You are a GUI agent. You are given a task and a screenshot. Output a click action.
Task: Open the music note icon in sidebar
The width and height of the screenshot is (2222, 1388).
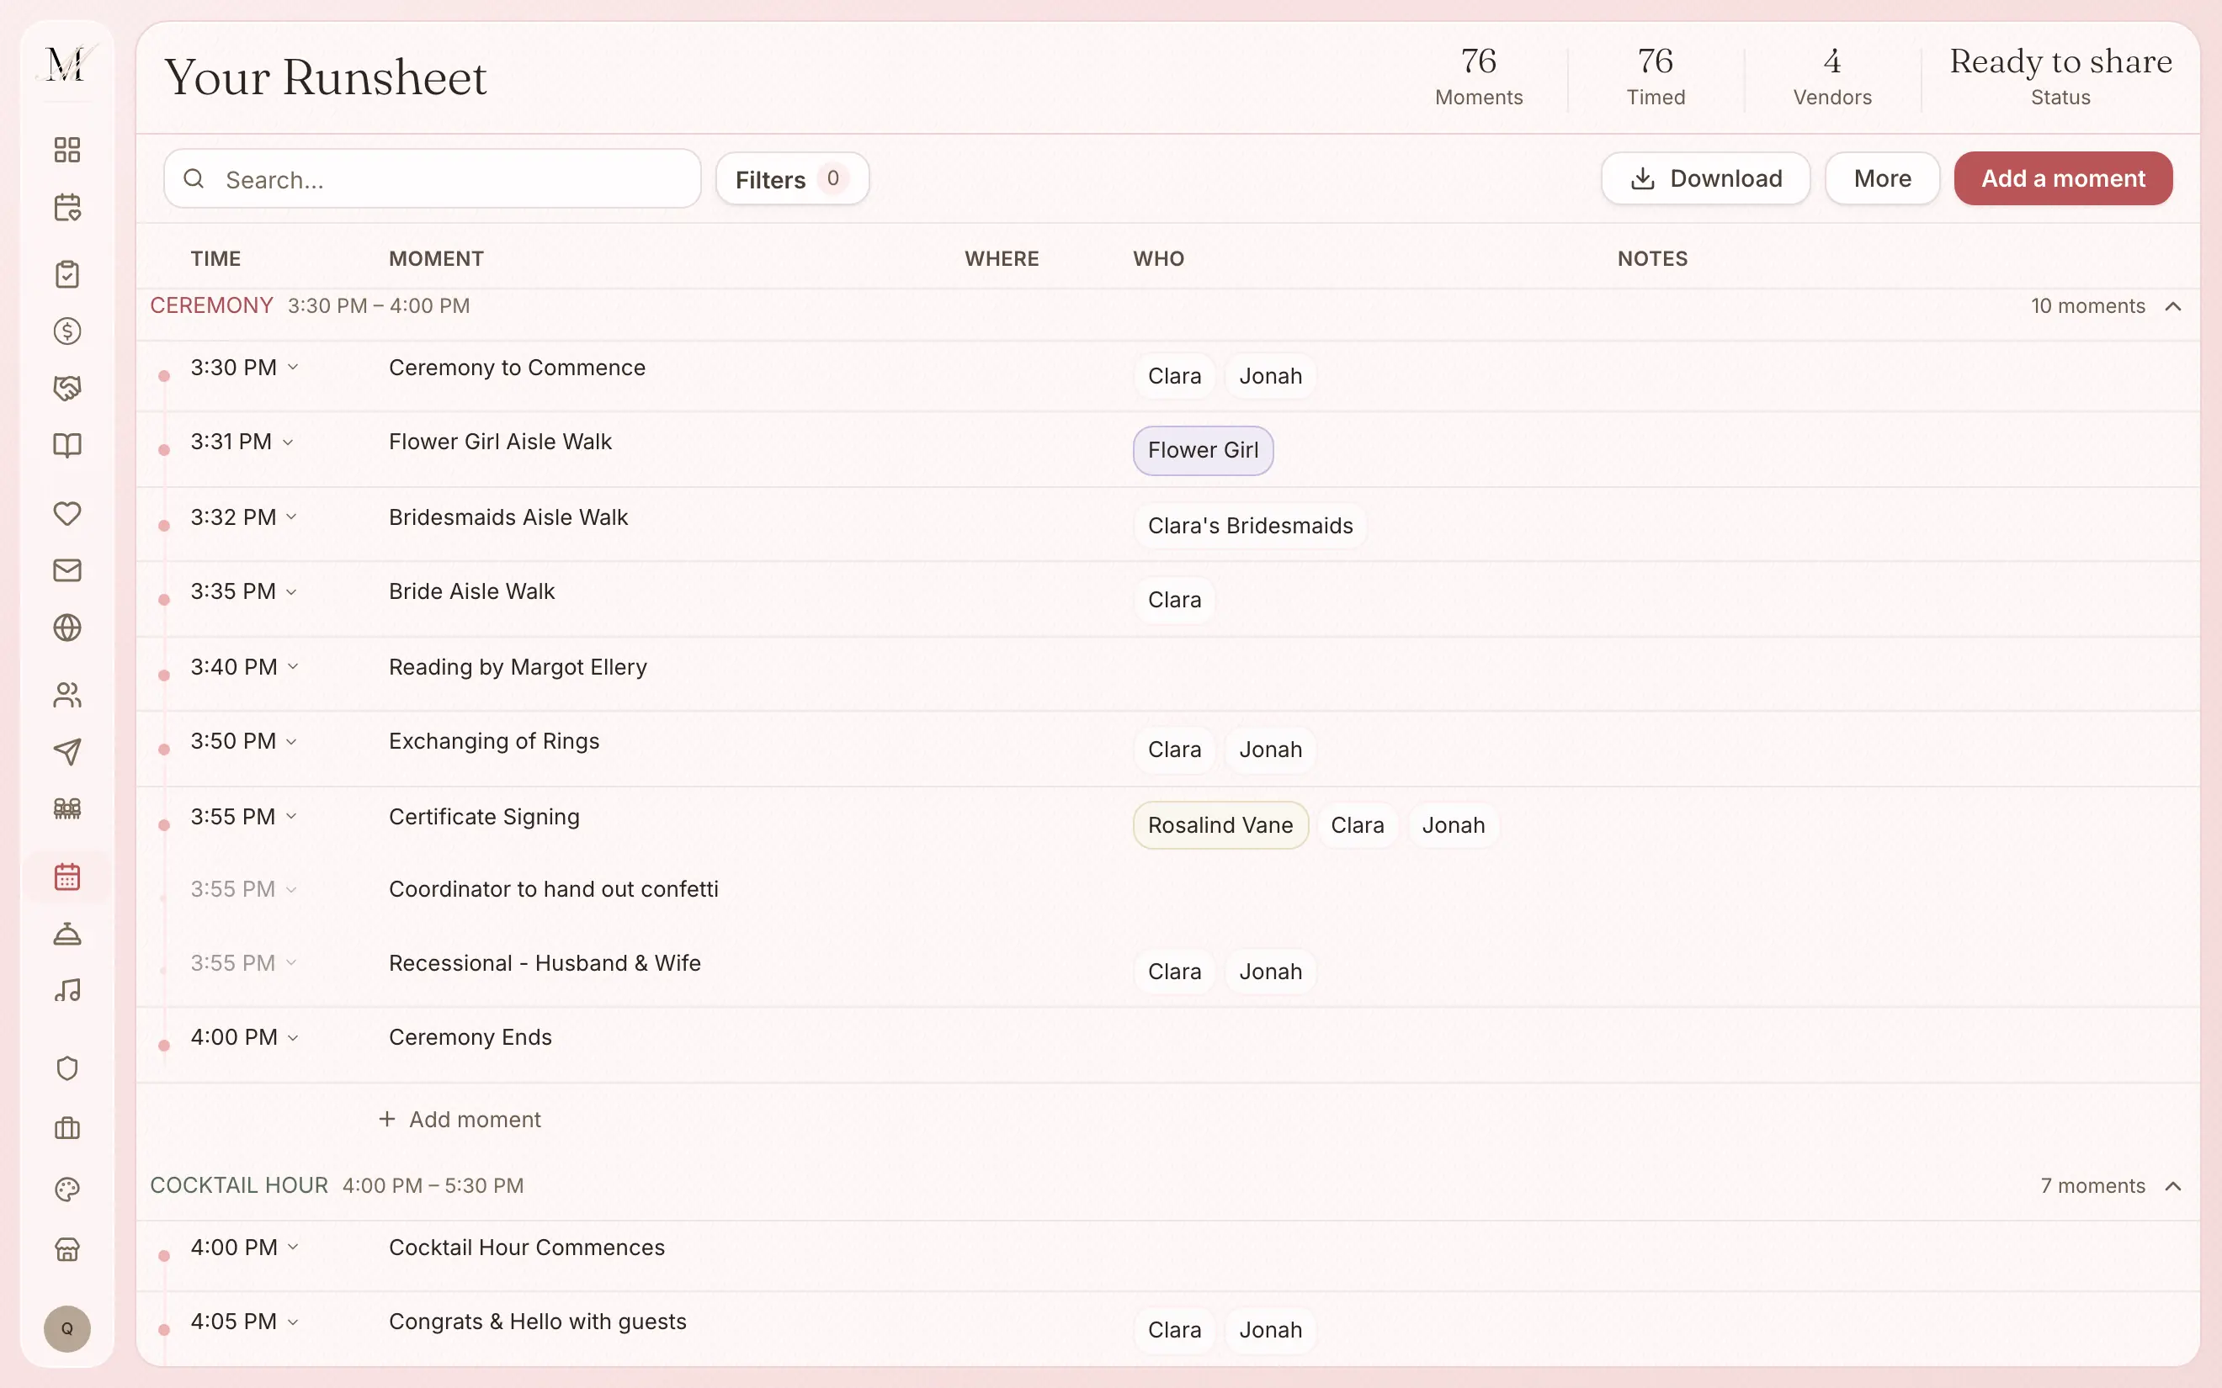pyautogui.click(x=67, y=990)
